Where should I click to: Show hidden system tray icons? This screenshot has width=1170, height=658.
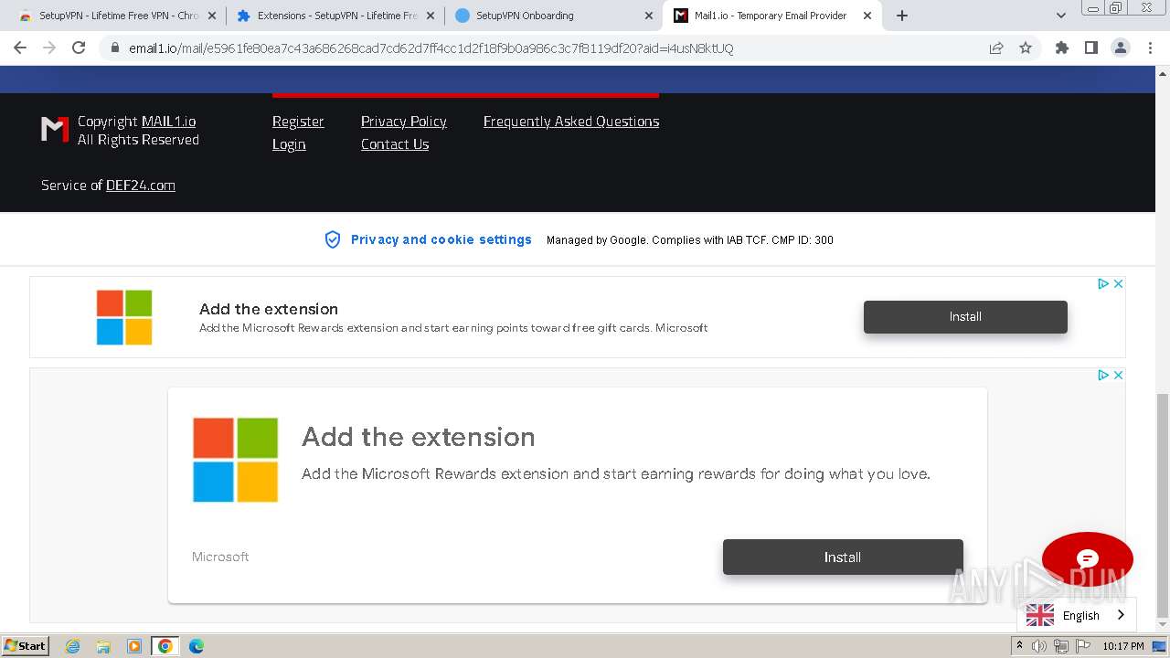point(1019,646)
